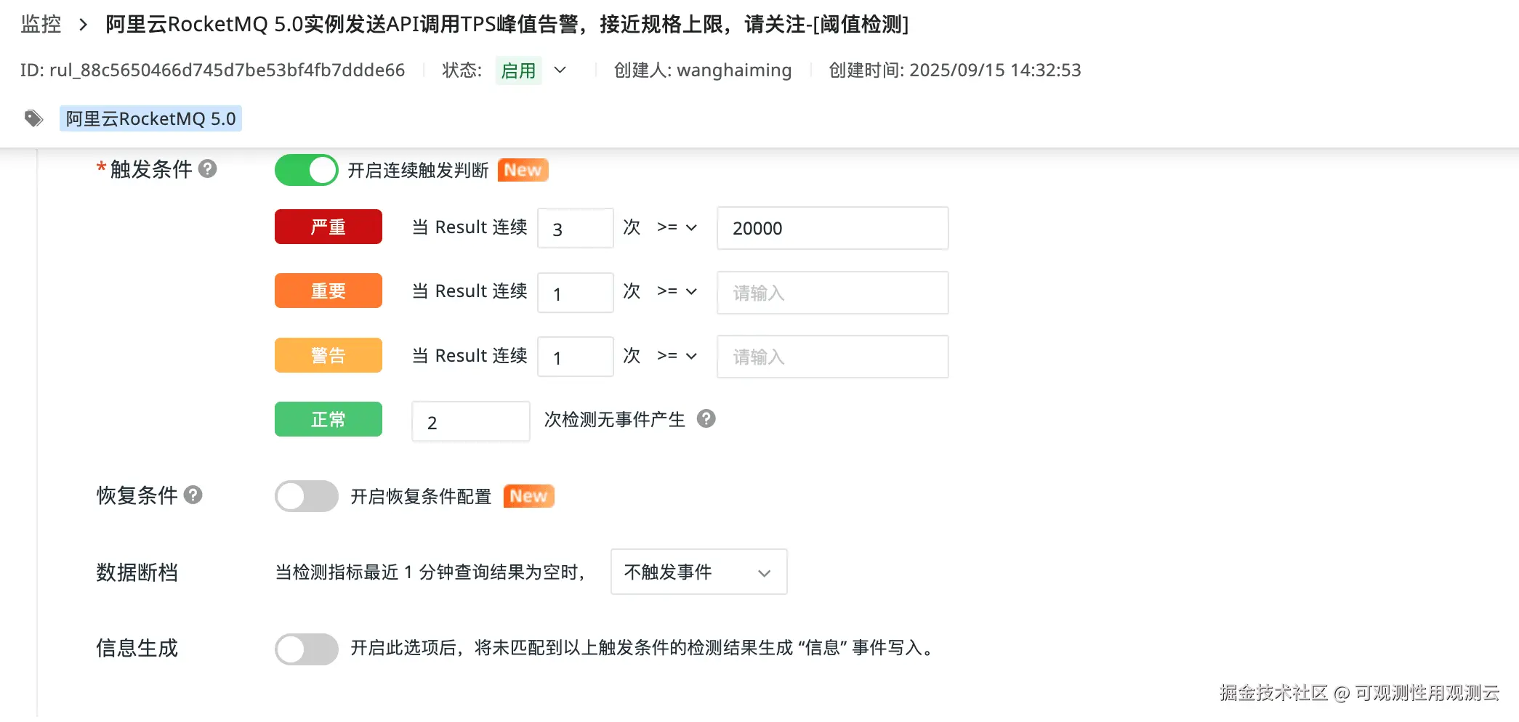Click the 严重 consecutive count field showing 3
This screenshot has width=1519, height=722.
[x=576, y=228]
